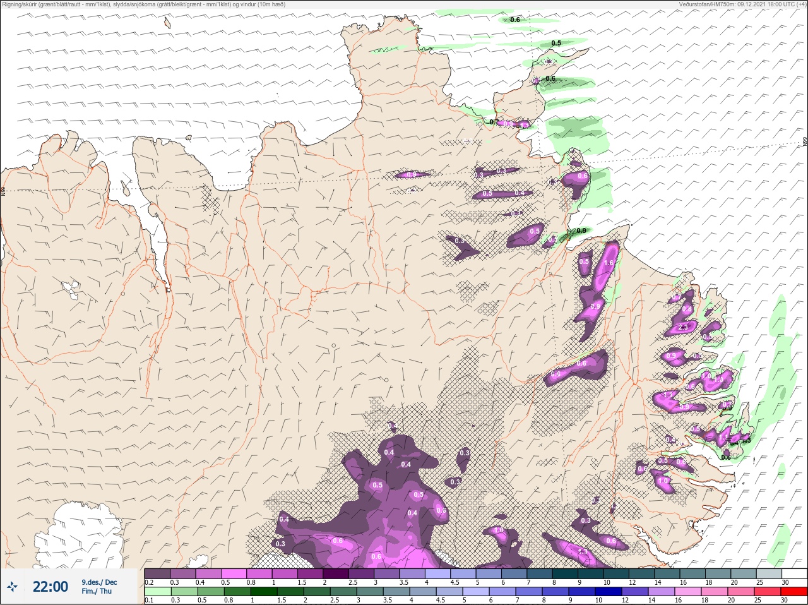Click the 1.6 precipitation value on map
Viewport: 808px width, 605px height.
(609, 263)
